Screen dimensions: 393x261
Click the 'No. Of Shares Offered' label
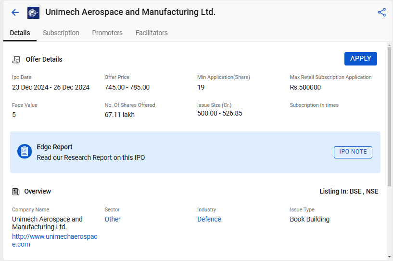coord(130,105)
